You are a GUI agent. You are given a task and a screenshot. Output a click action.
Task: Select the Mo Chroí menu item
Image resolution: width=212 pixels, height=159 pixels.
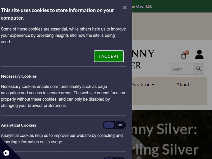140,84
